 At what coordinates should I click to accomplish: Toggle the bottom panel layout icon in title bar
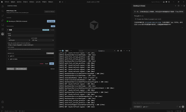[x=164, y=2]
